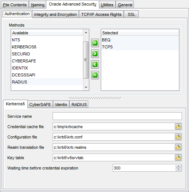Select RADIUS in Available methods list
The width and height of the screenshot is (189, 192).
click(47, 82)
